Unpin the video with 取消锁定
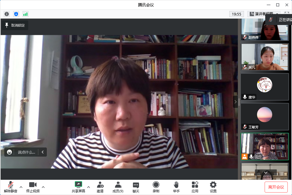Viewport: 292px width, 195px height. click(15, 25)
